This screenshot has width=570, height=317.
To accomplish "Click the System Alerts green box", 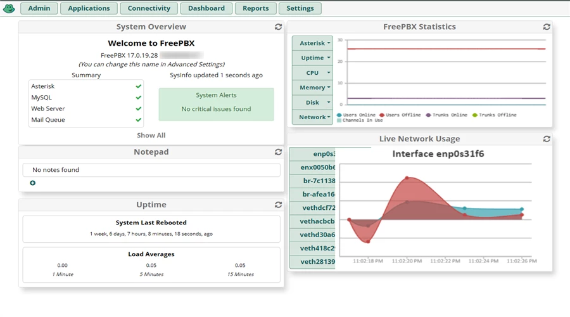I will point(217,104).
